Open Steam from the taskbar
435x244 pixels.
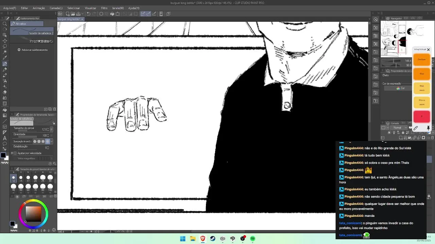pos(213,239)
